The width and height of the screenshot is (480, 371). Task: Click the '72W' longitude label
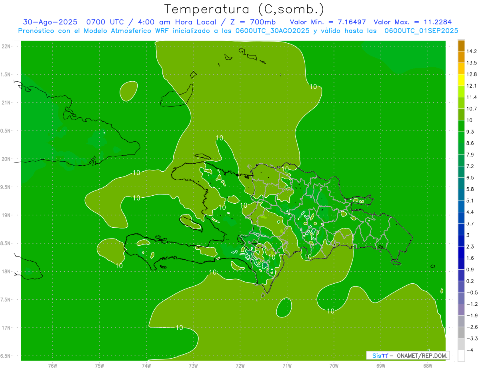click(240, 366)
